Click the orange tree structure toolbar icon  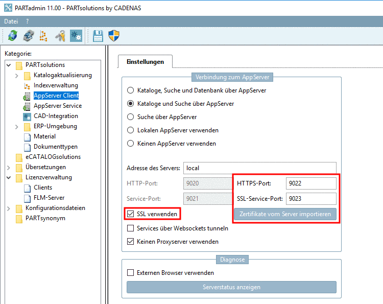(43, 36)
